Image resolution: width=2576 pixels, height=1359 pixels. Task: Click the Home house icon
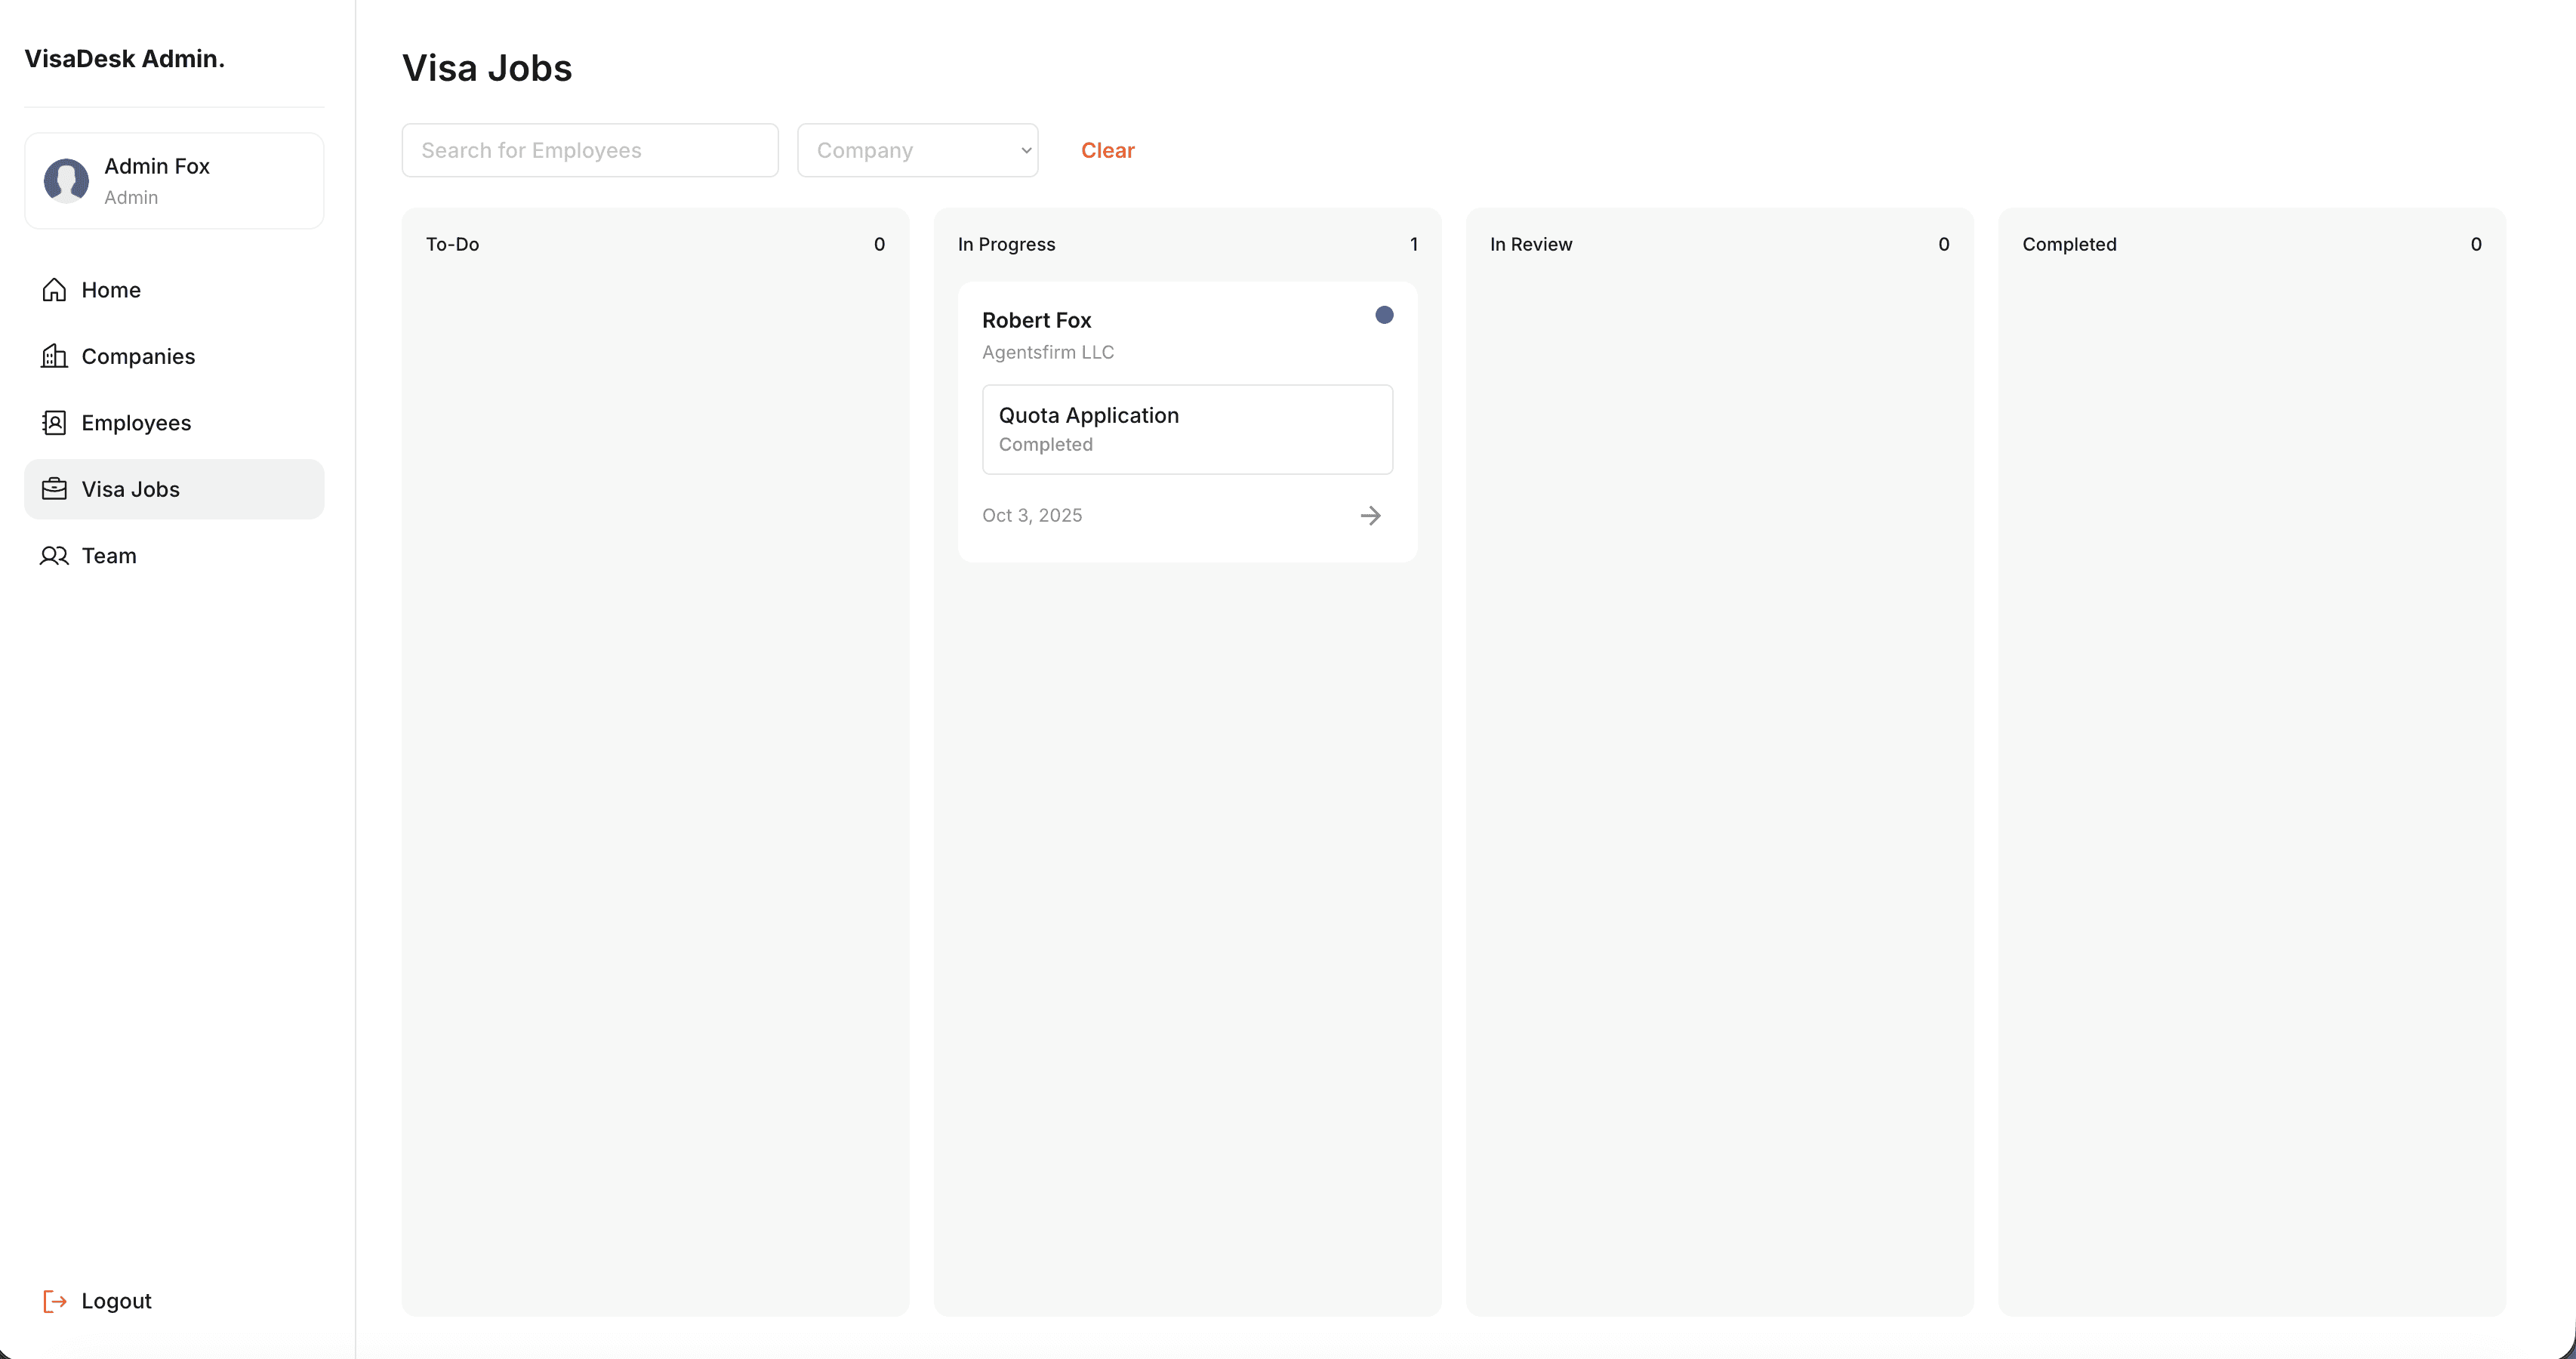[x=54, y=290]
